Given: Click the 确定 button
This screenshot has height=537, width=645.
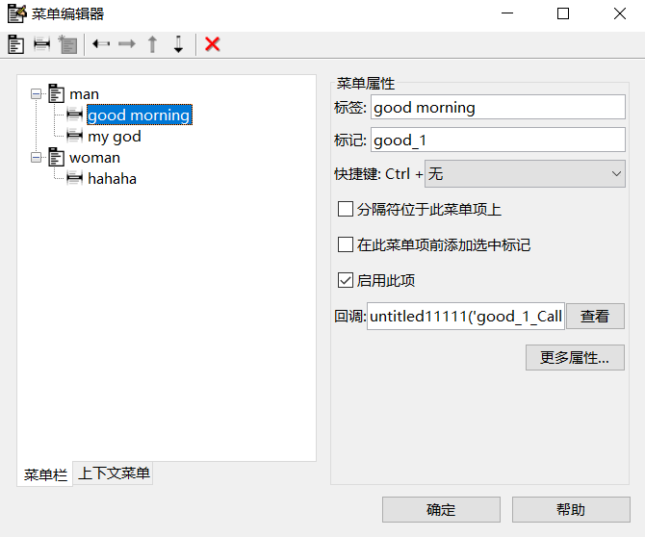Looking at the screenshot, I should 441,510.
